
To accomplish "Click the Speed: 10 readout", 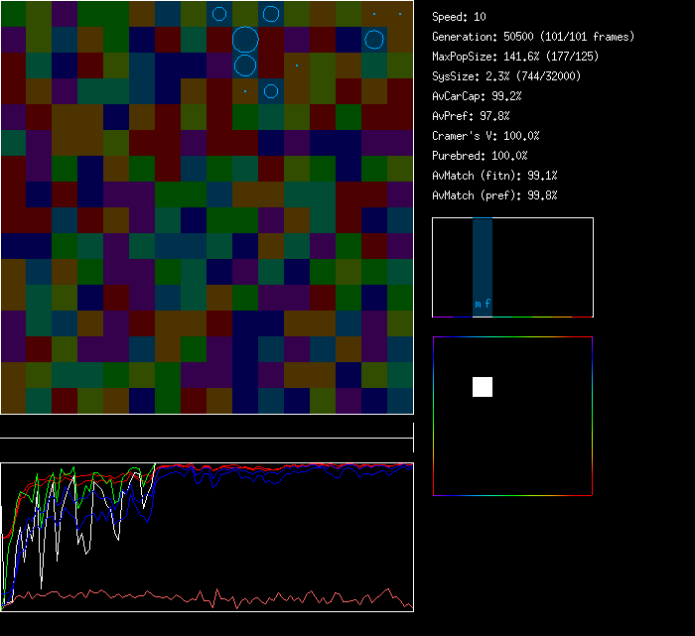I will click(460, 17).
